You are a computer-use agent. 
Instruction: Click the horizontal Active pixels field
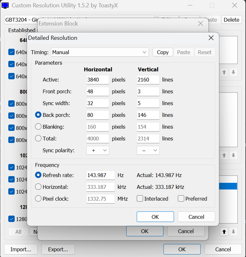pyautogui.click(x=98, y=80)
